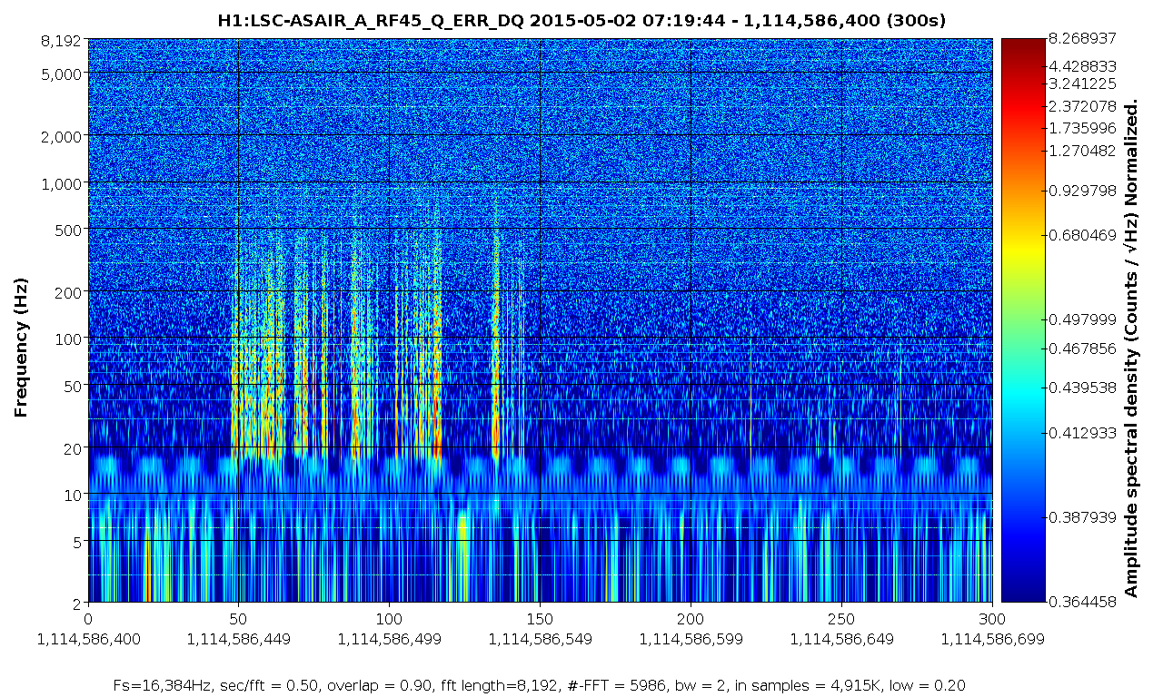Select the 50 y-axis frequency tick label

(x=74, y=386)
